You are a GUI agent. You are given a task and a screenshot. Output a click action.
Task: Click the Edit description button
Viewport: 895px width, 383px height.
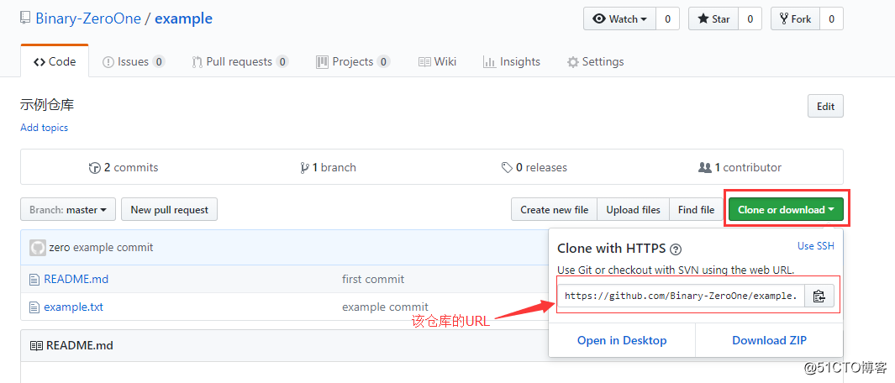click(825, 106)
